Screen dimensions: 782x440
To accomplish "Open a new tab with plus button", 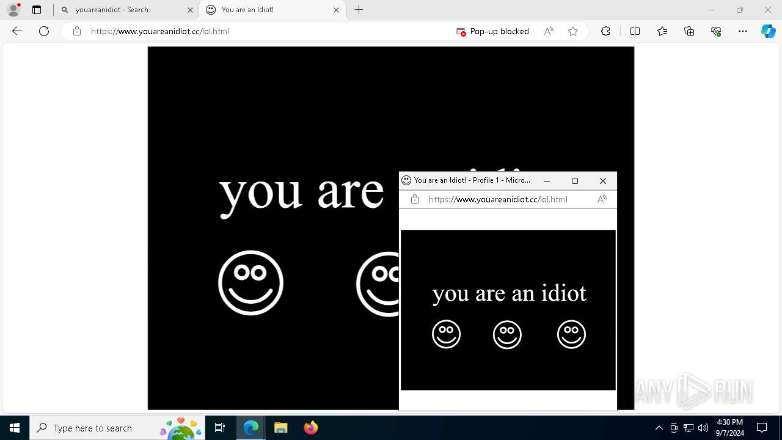I will pyautogui.click(x=359, y=10).
